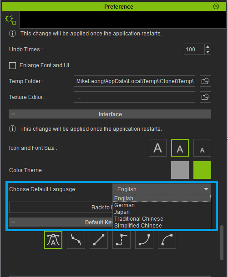Screen dimensions: 228x277
Task: Pick the step curve icon
Action: pos(122,240)
